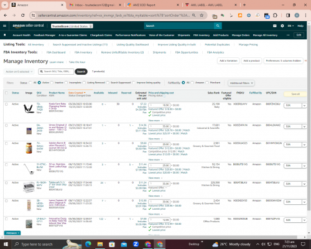Click the Save all button
This screenshot has height=249, width=311.
pos(295,94)
